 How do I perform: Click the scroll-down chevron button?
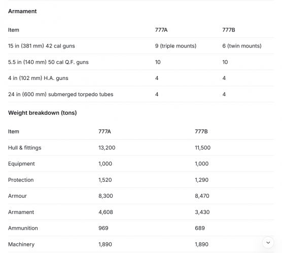[x=268, y=242]
